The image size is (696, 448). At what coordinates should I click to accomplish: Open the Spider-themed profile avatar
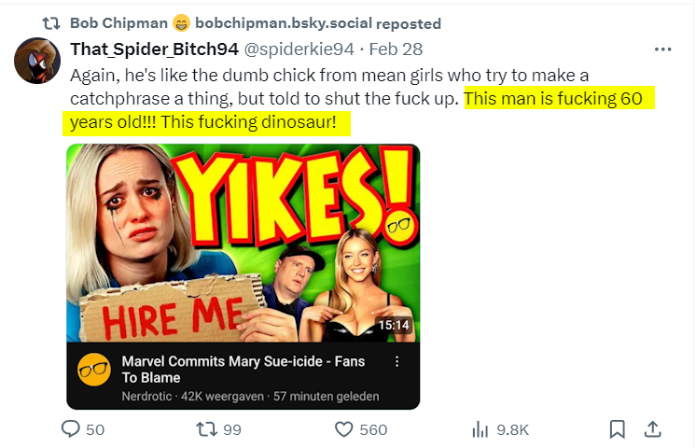click(37, 61)
